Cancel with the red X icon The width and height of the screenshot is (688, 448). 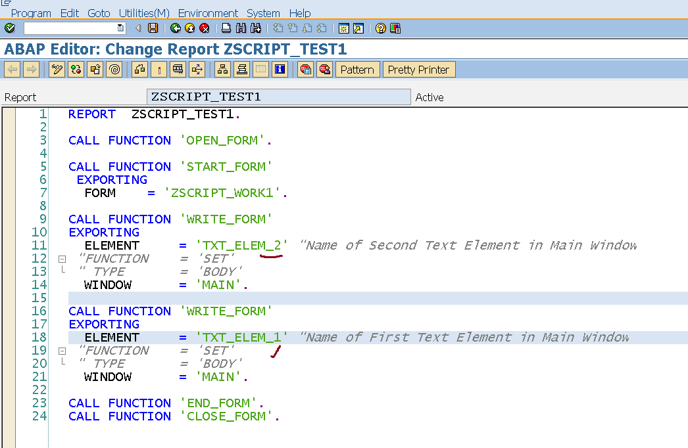click(x=203, y=28)
